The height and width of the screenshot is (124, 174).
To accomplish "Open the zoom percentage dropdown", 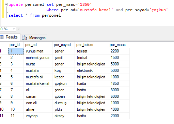I will (x=14, y=29).
